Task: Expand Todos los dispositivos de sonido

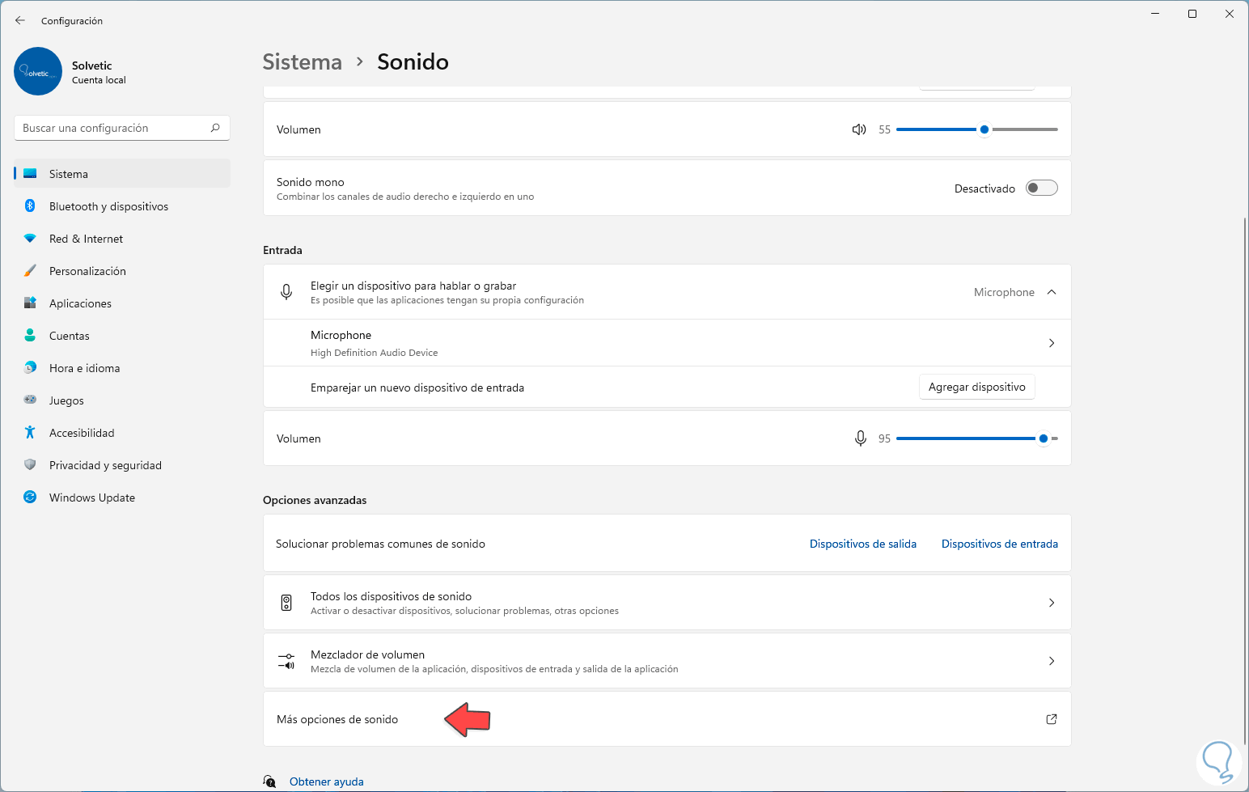Action: click(1052, 603)
